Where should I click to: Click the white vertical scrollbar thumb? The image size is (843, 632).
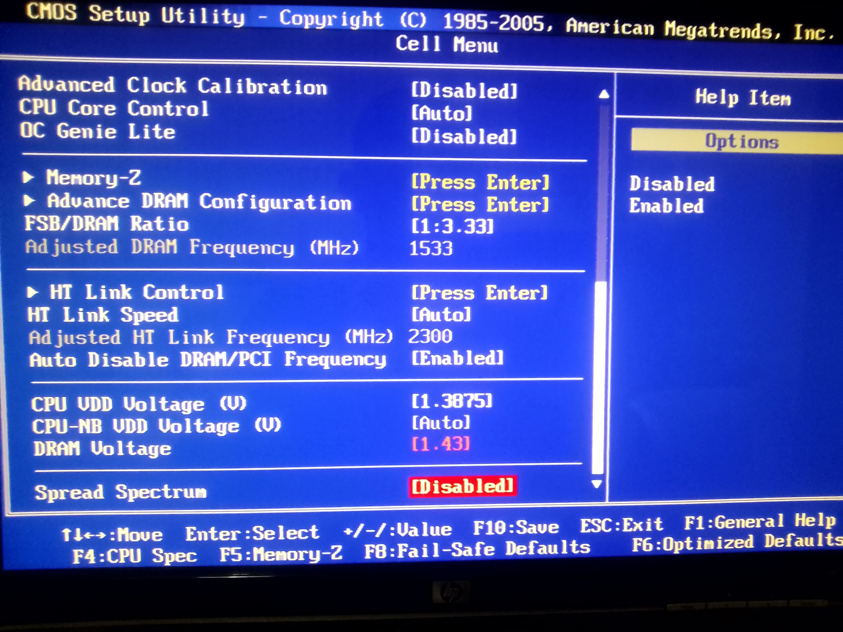(599, 377)
